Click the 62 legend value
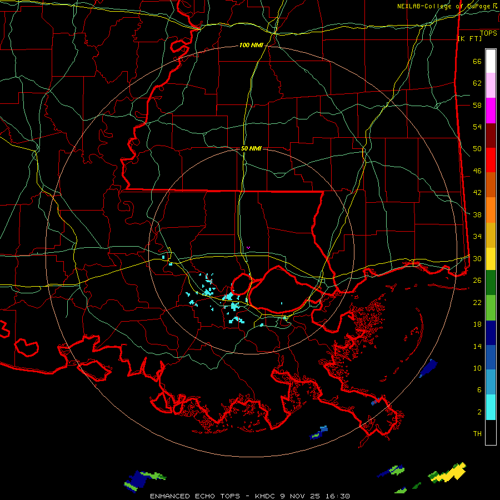The image size is (500, 500). click(477, 83)
